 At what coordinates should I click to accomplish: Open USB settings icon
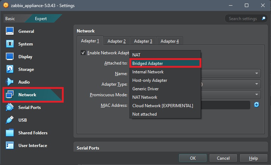[10, 120]
